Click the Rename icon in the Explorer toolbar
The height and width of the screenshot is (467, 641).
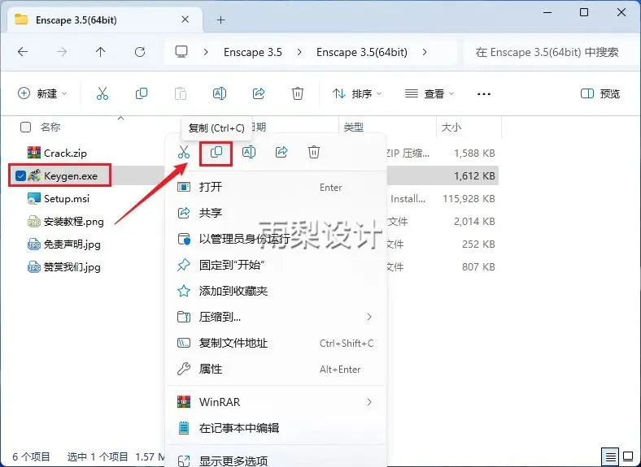pyautogui.click(x=220, y=94)
